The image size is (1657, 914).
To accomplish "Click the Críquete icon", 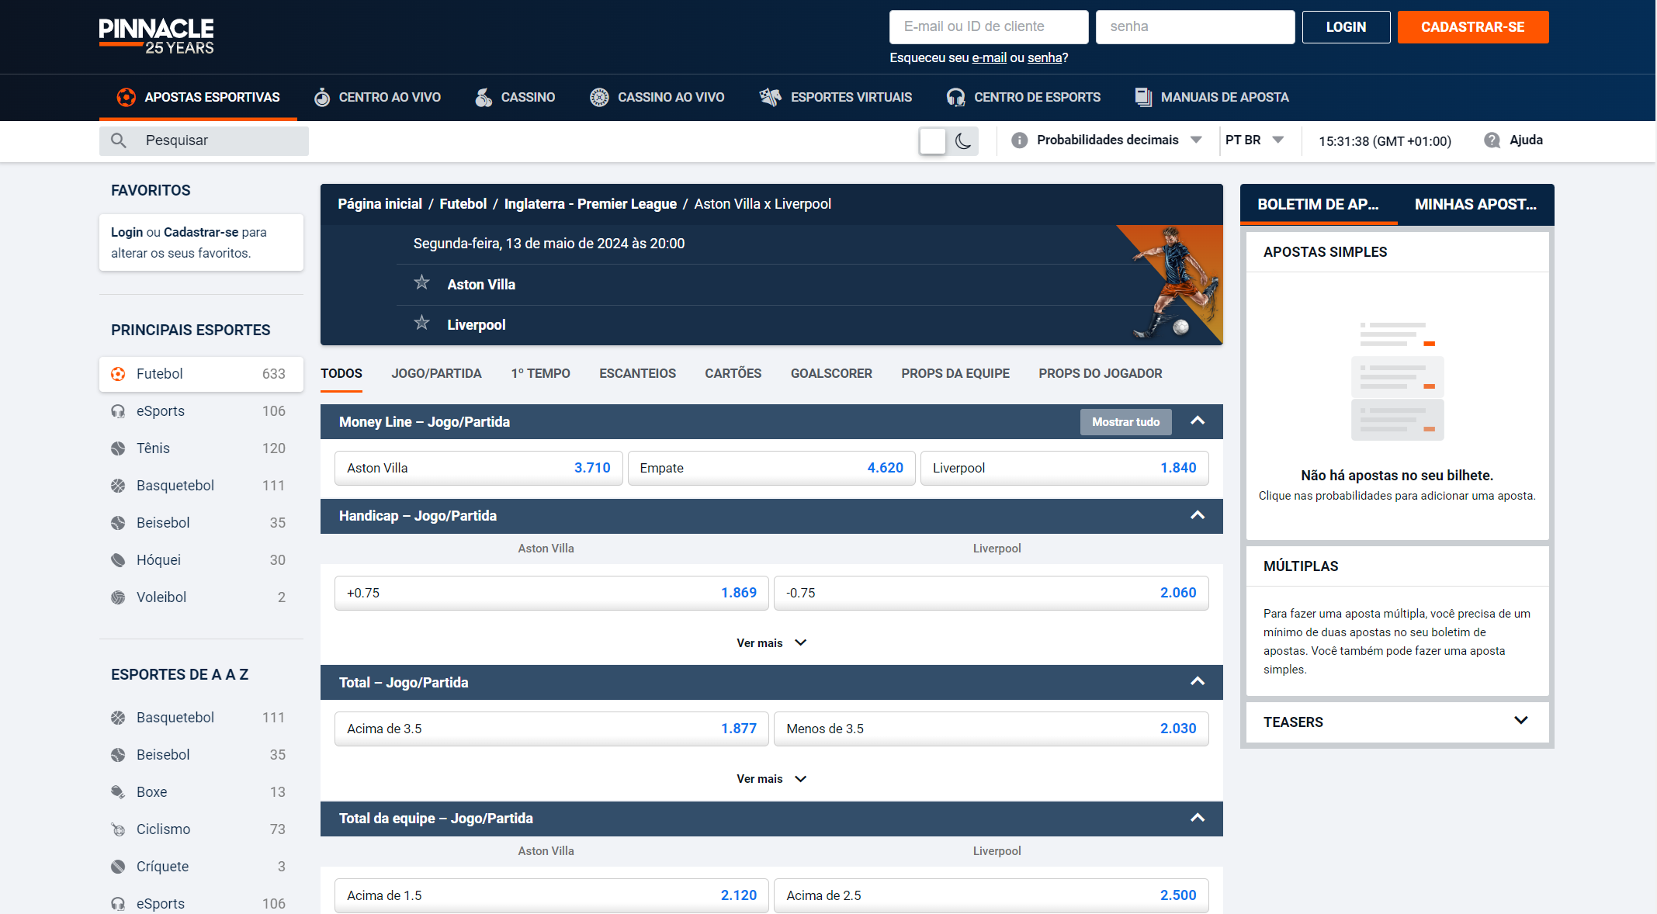I will tap(118, 867).
